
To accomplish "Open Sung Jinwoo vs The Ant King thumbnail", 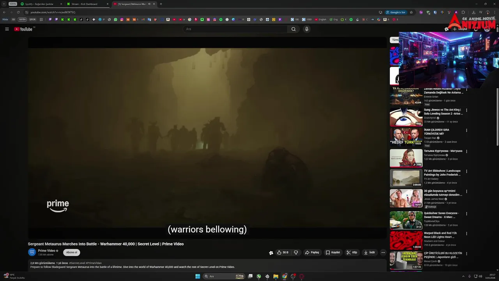I will point(406,117).
